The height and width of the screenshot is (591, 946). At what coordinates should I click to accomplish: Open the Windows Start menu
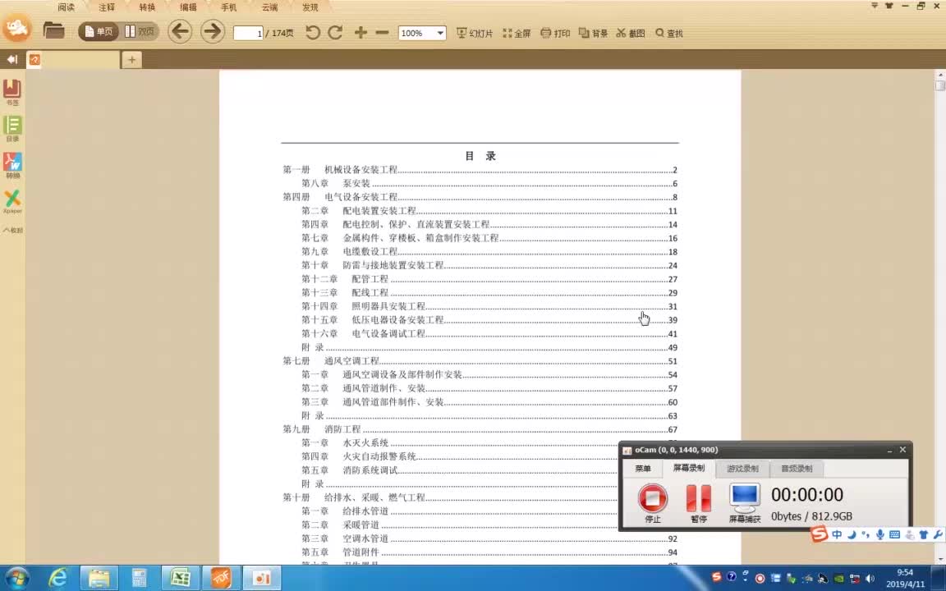[16, 579]
